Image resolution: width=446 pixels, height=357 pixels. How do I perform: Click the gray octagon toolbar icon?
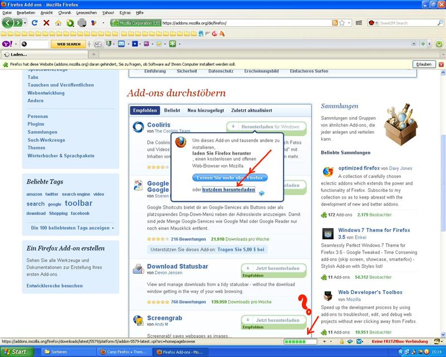(x=82, y=23)
